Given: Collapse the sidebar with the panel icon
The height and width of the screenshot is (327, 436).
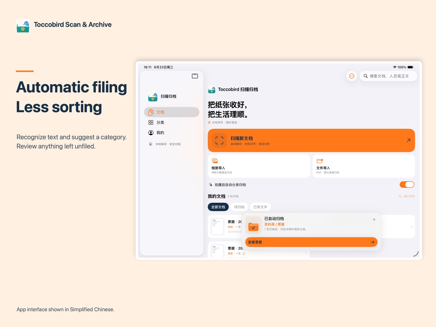Looking at the screenshot, I should click(195, 76).
